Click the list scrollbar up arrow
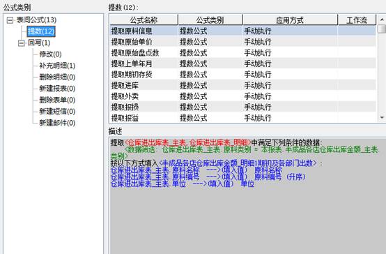This screenshot has height=254, width=386. pos(382,20)
